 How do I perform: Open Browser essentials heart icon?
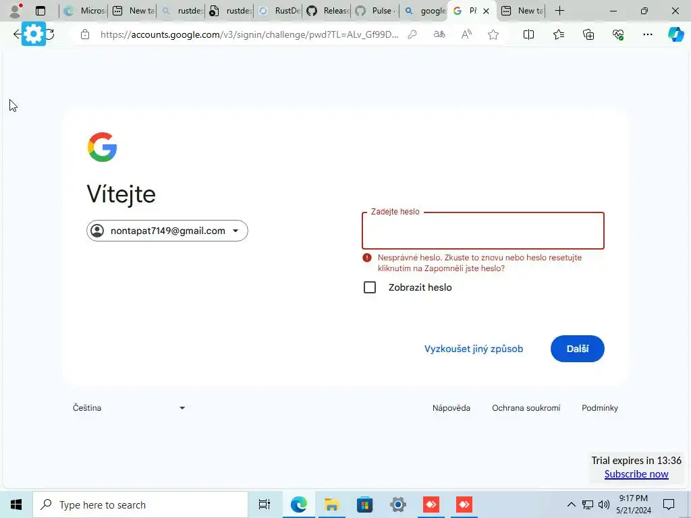(618, 34)
